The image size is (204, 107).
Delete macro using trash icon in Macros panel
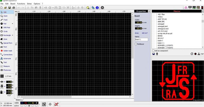pyautogui.click(x=157, y=54)
